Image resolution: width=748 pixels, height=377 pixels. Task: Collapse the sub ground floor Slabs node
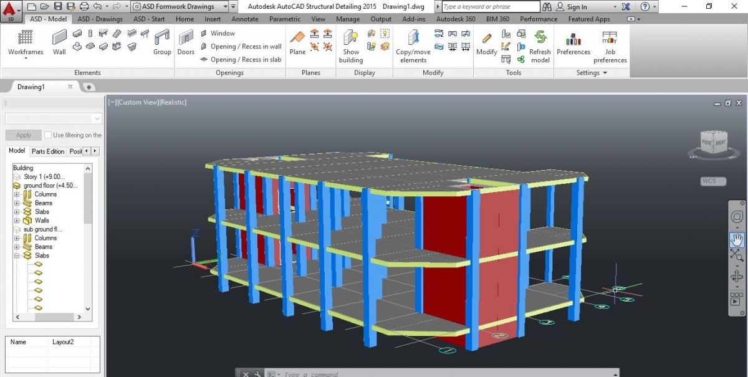(x=17, y=255)
